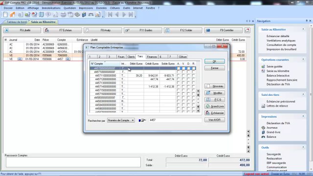Image resolution: width=313 pixels, height=176 pixels.
Task: Click the printer icon in main toolbar
Action: tap(63, 15)
